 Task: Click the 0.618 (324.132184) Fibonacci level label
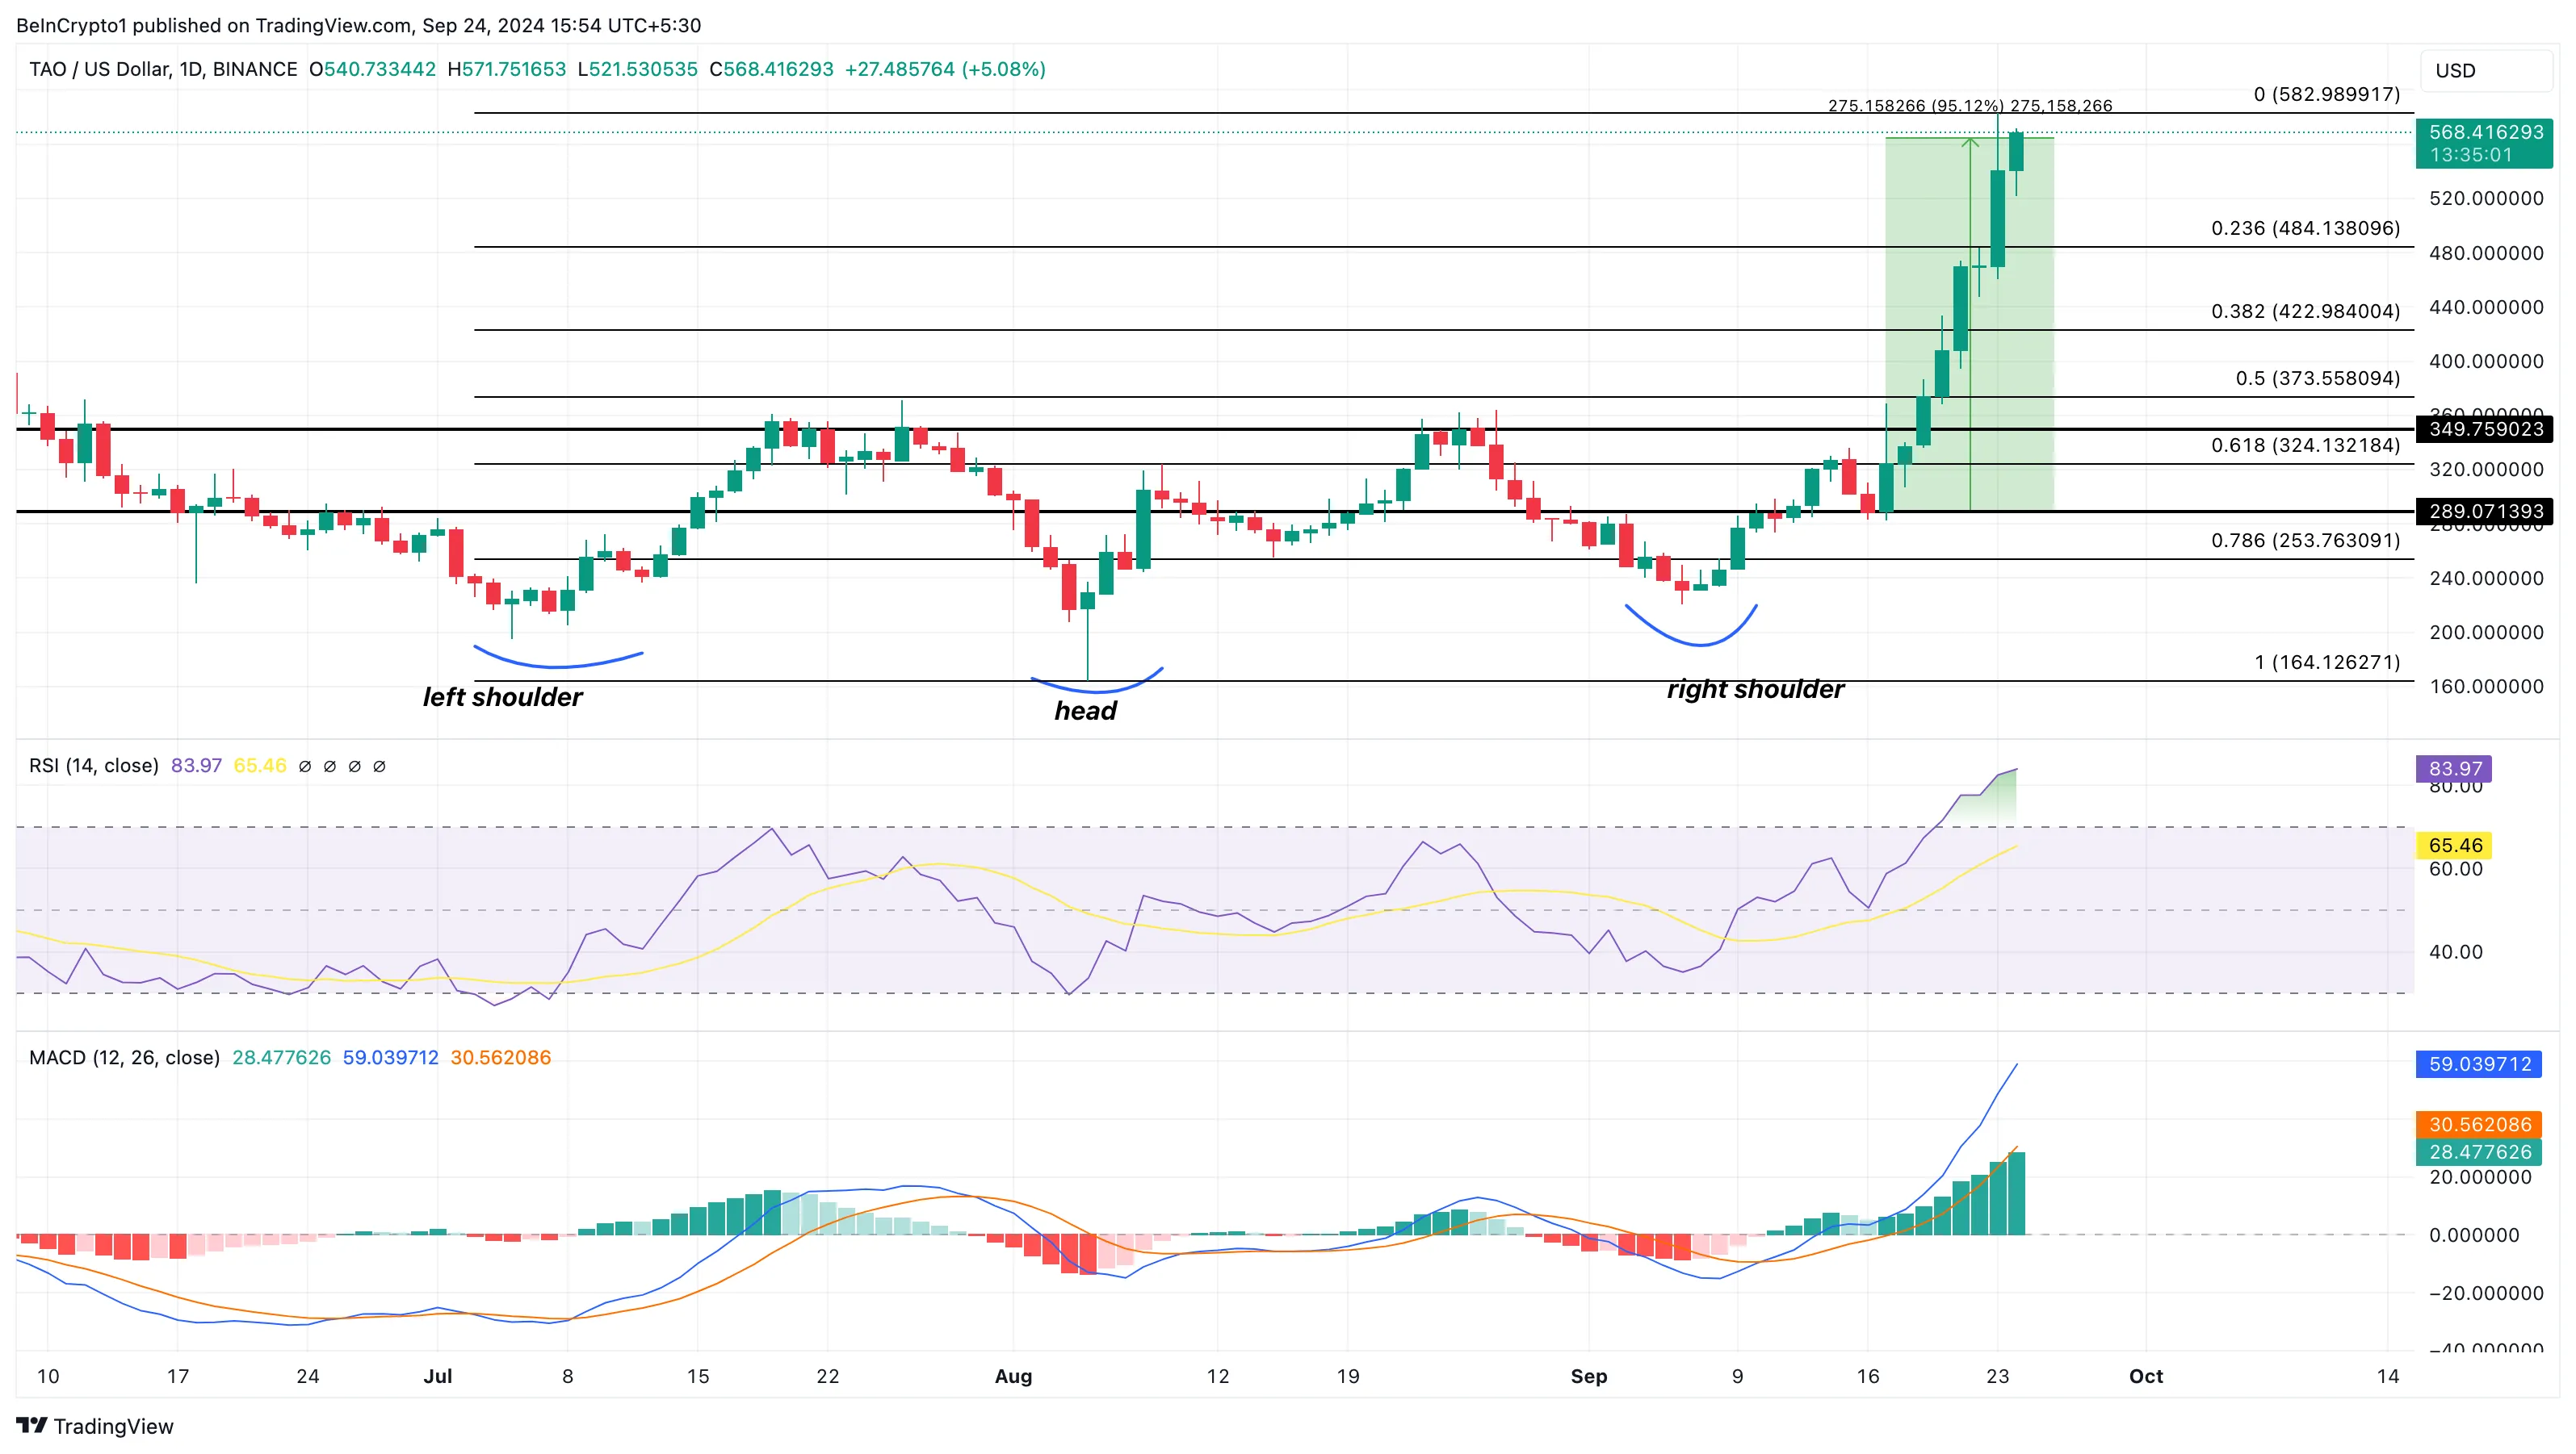coord(2305,445)
